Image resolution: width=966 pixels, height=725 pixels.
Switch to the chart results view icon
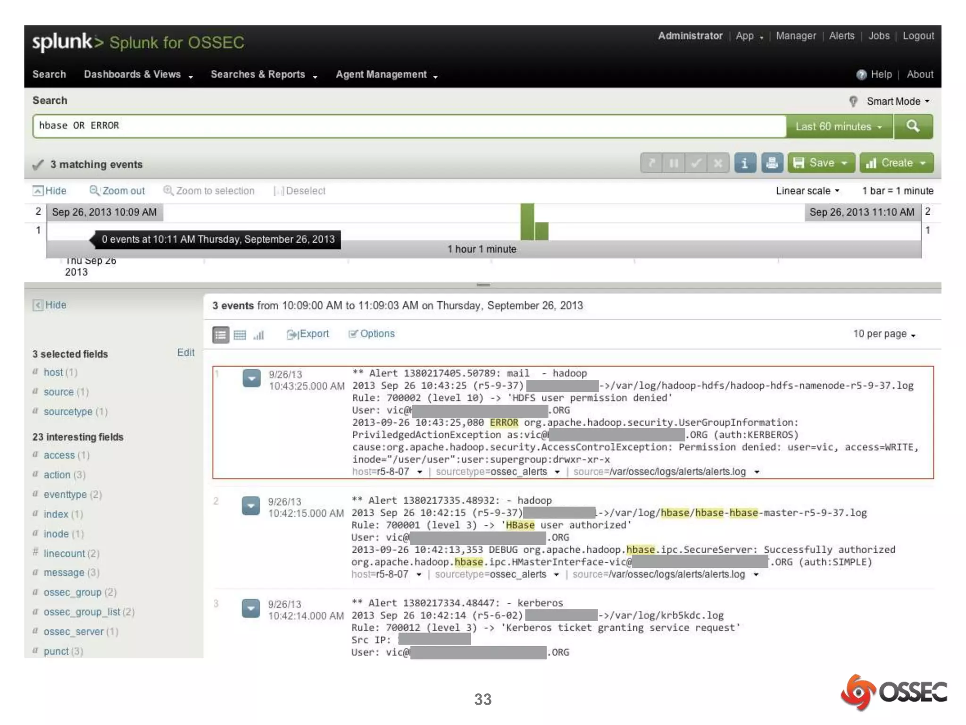tap(258, 335)
